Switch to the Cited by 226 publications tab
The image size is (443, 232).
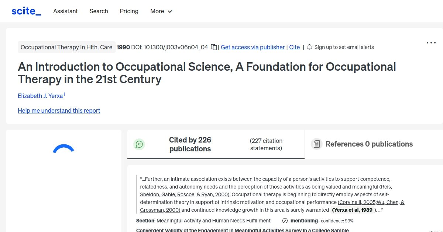[x=190, y=144]
